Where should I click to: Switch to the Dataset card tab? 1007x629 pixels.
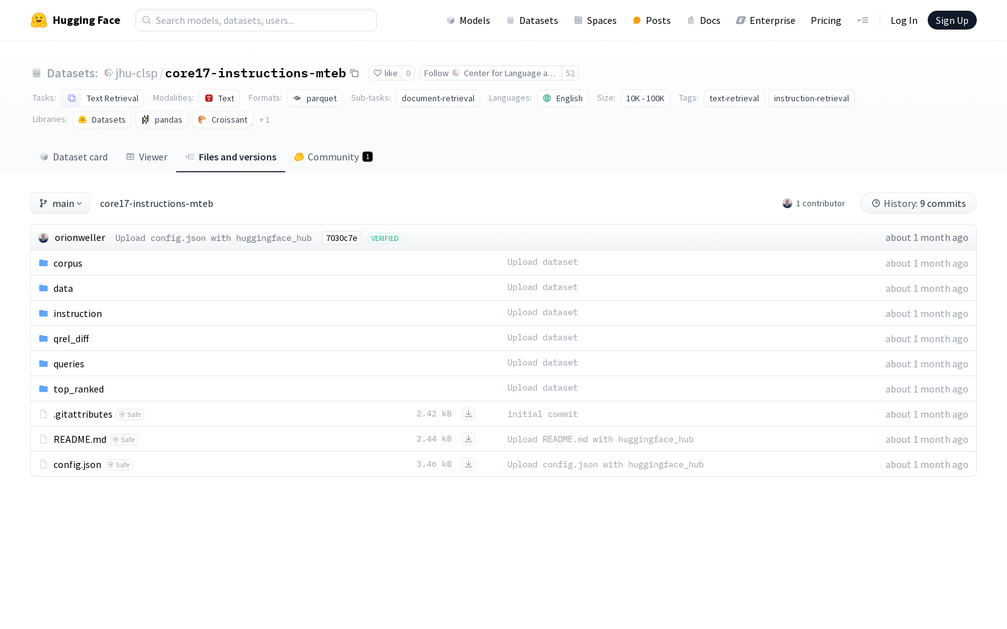(x=74, y=157)
